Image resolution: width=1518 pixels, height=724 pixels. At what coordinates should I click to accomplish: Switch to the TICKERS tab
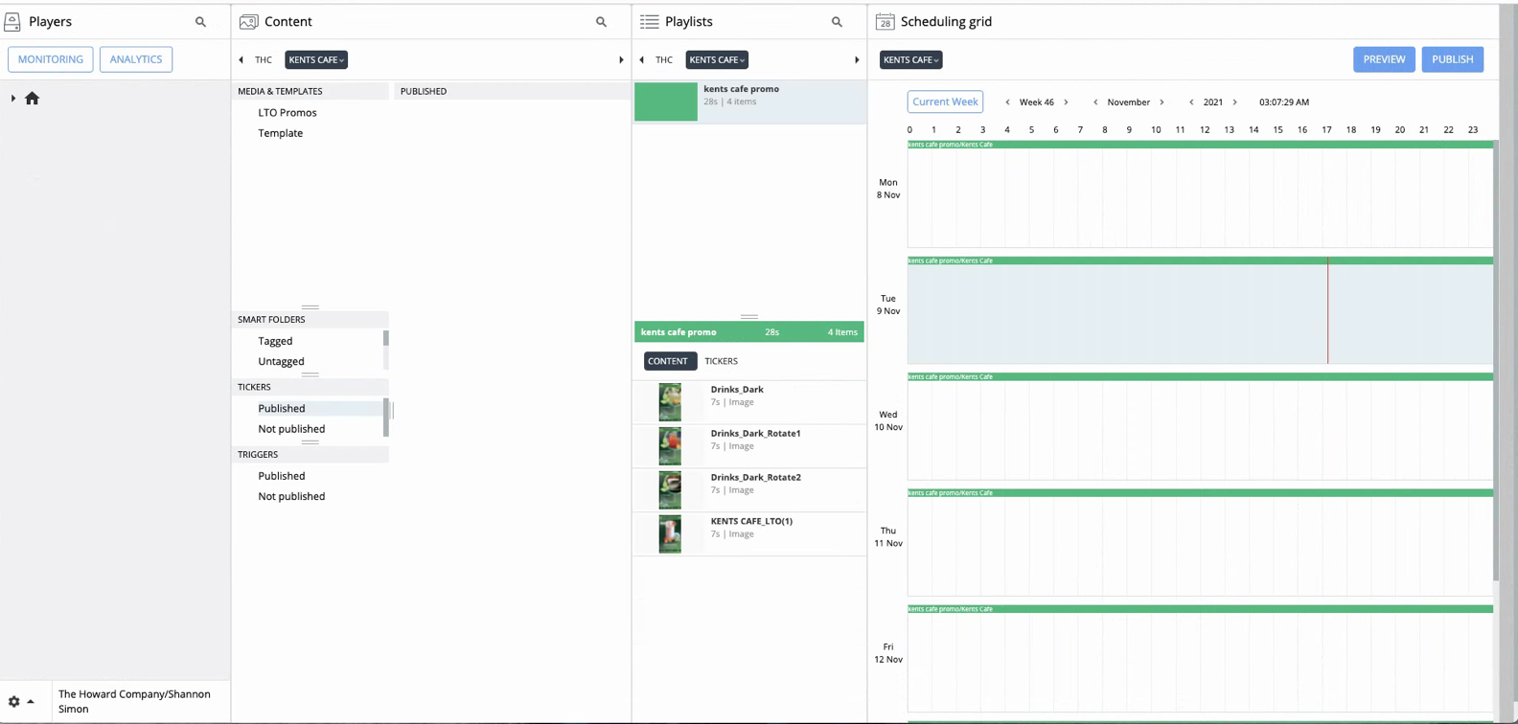point(721,361)
